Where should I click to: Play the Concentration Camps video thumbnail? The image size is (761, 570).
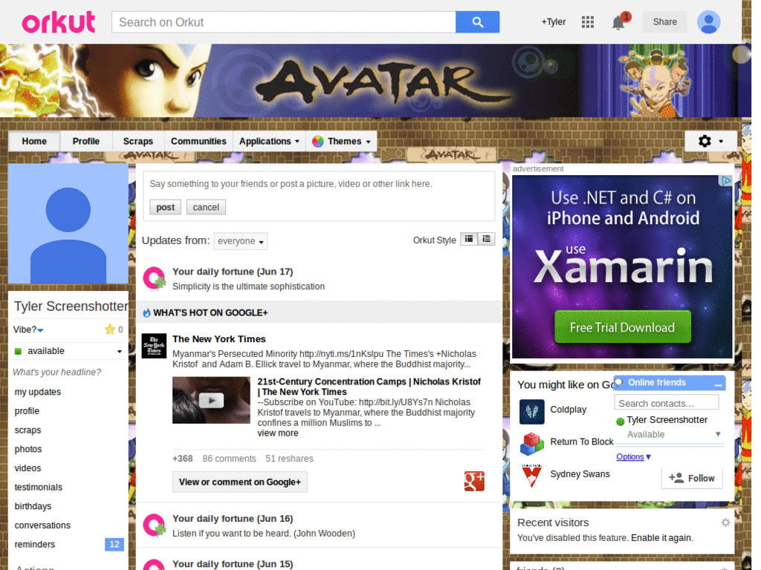click(x=211, y=400)
